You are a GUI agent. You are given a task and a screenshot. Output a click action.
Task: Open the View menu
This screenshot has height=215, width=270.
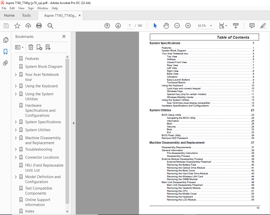(x=21, y=8)
